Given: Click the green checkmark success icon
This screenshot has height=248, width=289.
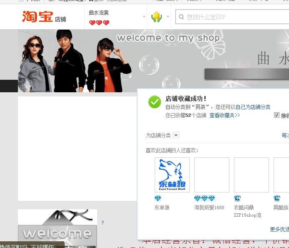Looking at the screenshot, I should [x=155, y=102].
